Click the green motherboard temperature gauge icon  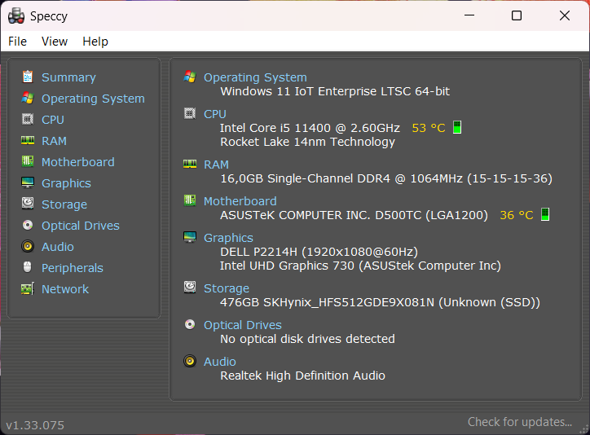pos(545,215)
